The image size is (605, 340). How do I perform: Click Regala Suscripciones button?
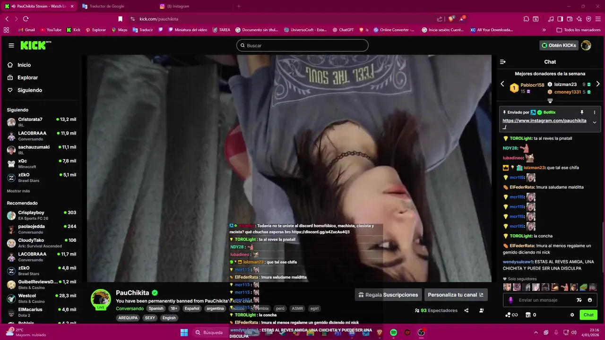point(388,295)
